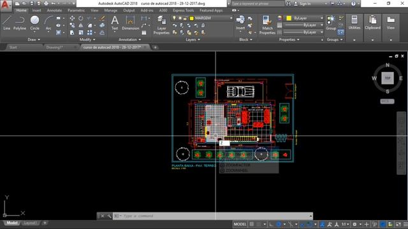Open the Insert ribbon tab
Viewport: 408px width, 229px height.
pyautogui.click(x=37, y=10)
